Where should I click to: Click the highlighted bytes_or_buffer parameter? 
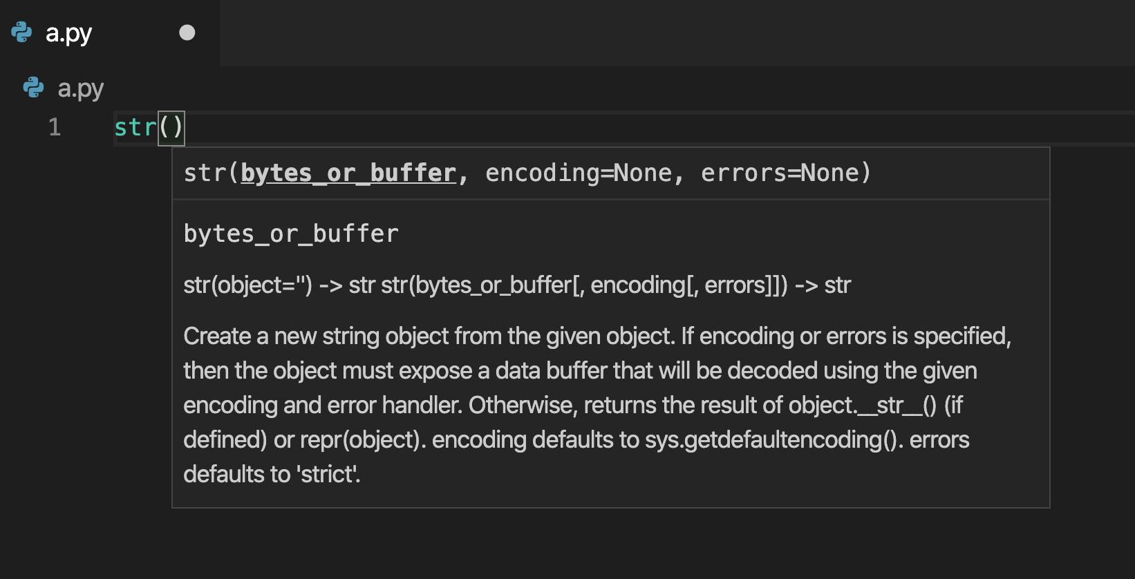(347, 173)
